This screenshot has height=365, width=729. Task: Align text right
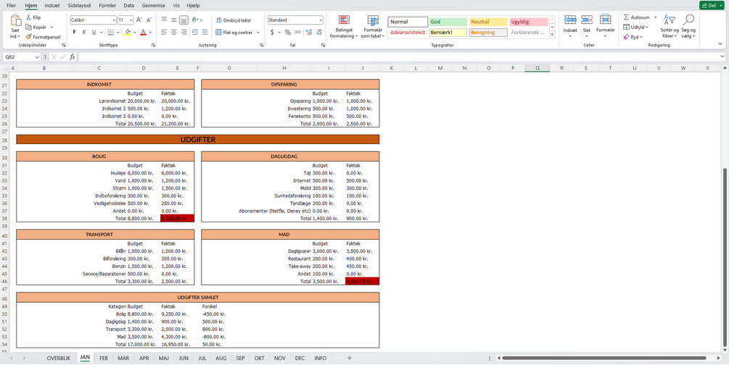(184, 32)
